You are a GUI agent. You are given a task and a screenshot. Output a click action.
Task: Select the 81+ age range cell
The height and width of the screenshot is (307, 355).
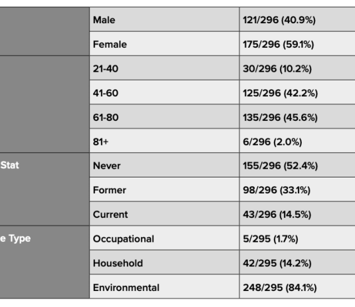click(x=164, y=141)
